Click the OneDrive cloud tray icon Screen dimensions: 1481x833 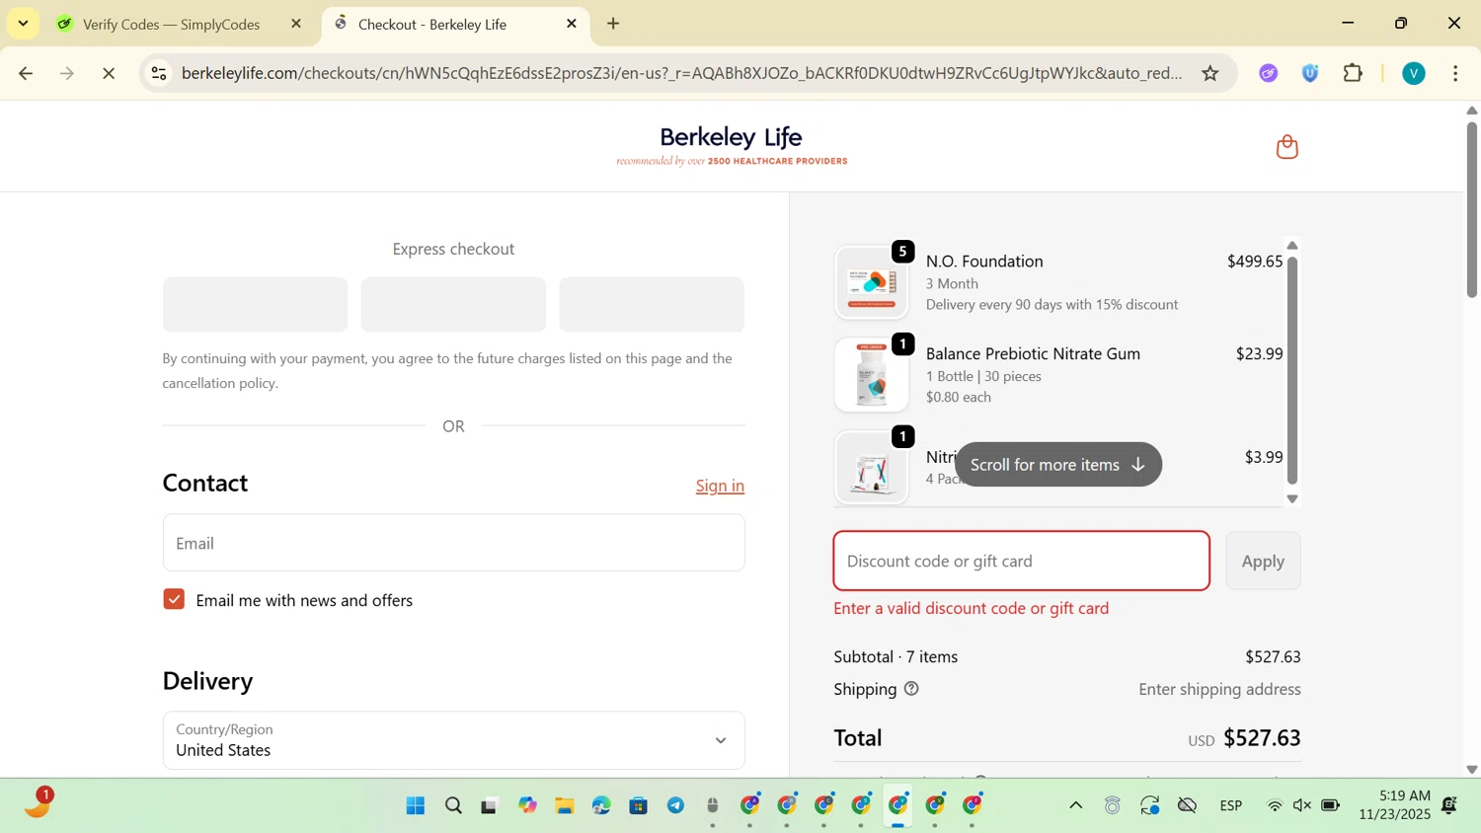pyautogui.click(x=1188, y=806)
